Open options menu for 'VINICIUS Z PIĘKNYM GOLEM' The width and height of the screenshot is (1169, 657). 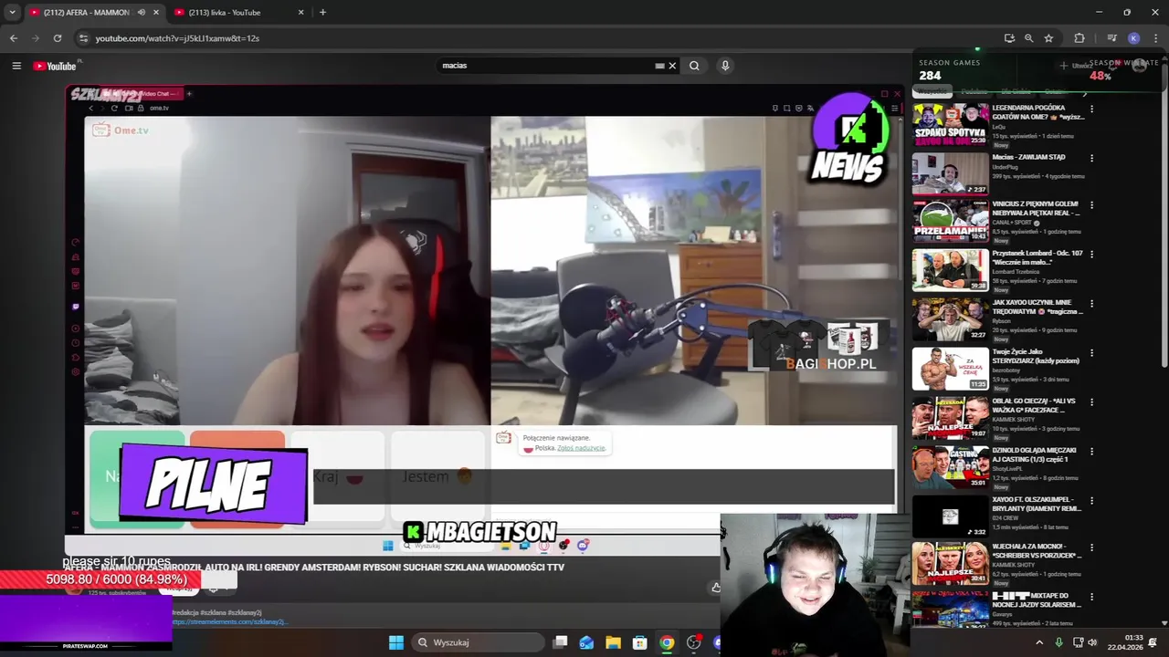(x=1091, y=206)
